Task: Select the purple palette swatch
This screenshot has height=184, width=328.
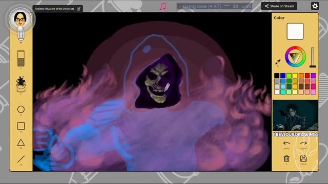Action: tap(313, 76)
